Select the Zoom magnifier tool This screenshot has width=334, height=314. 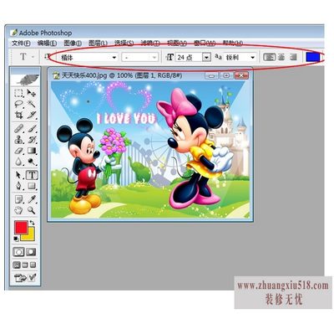[31, 210]
